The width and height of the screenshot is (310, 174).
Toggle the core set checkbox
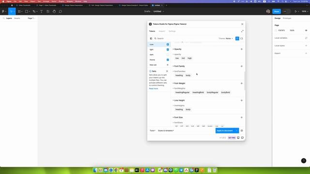click(168, 44)
